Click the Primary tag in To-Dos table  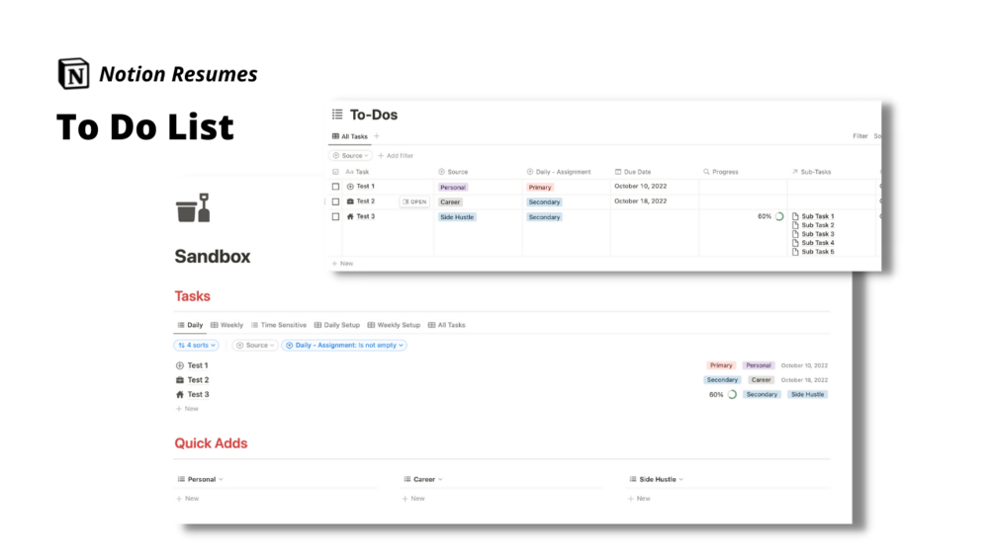click(x=540, y=188)
